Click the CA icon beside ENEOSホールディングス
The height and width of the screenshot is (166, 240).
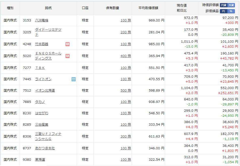click(68, 56)
